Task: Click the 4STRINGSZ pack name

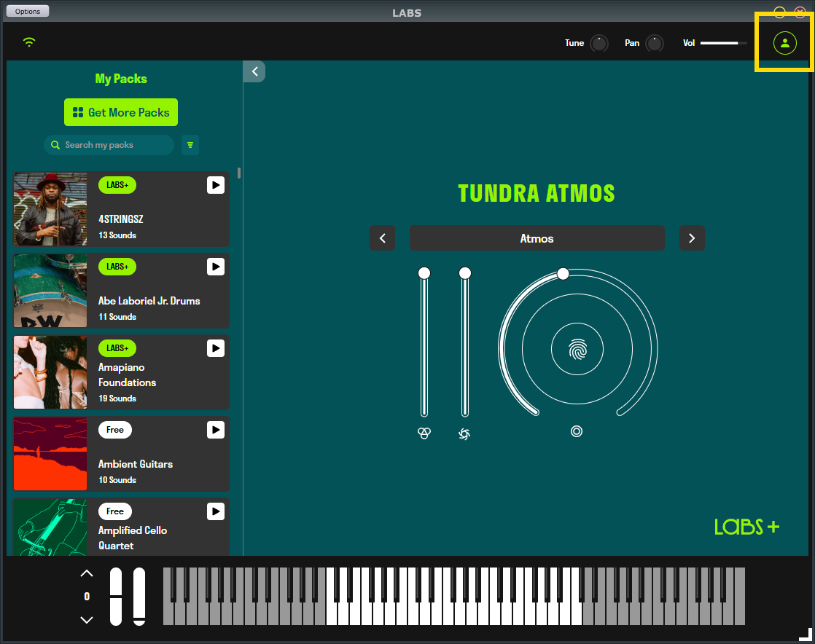Action: click(x=121, y=219)
